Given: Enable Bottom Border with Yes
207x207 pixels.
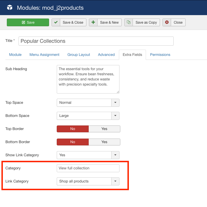Looking at the screenshot, I should 104,142.
